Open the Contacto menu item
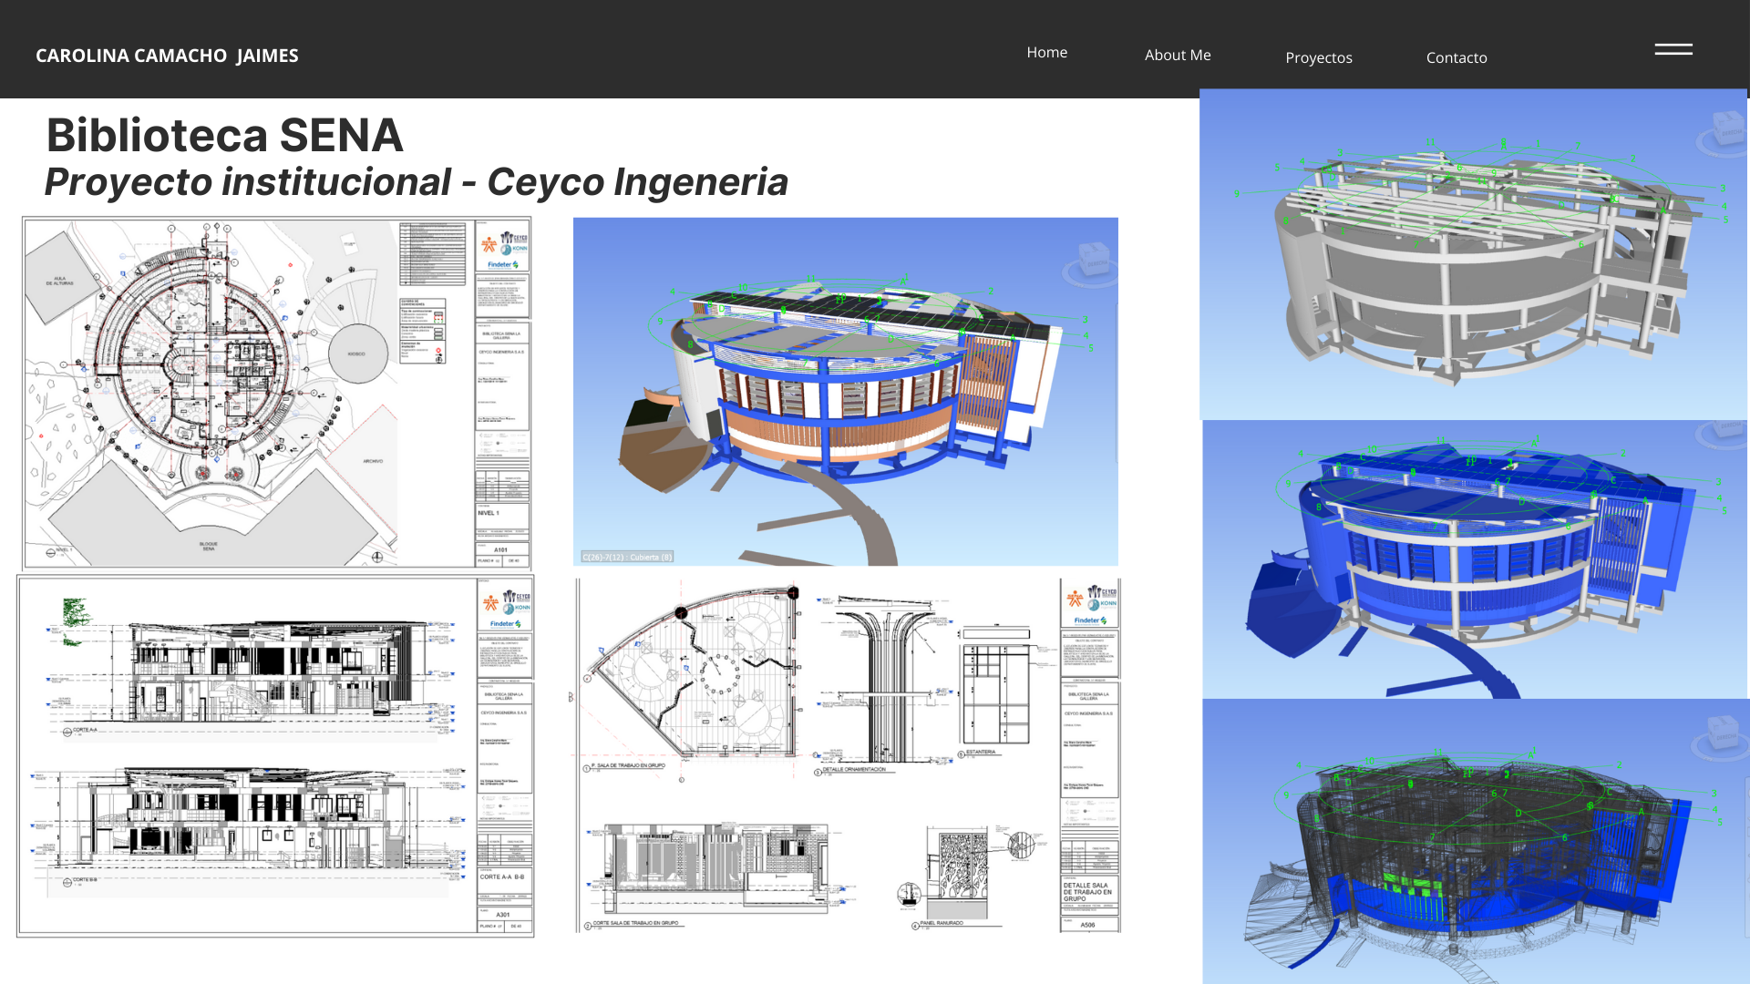The width and height of the screenshot is (1750, 984). (1457, 57)
